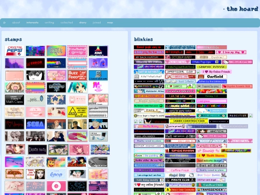
Task: Select the "I Hate Pop-Ups" blinkie
Action: [206, 62]
